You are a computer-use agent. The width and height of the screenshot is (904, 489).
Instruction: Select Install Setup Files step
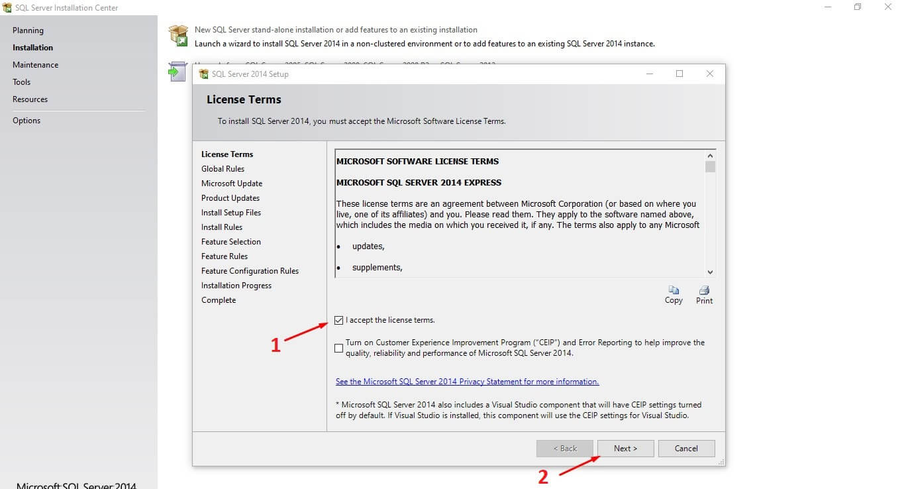click(231, 213)
